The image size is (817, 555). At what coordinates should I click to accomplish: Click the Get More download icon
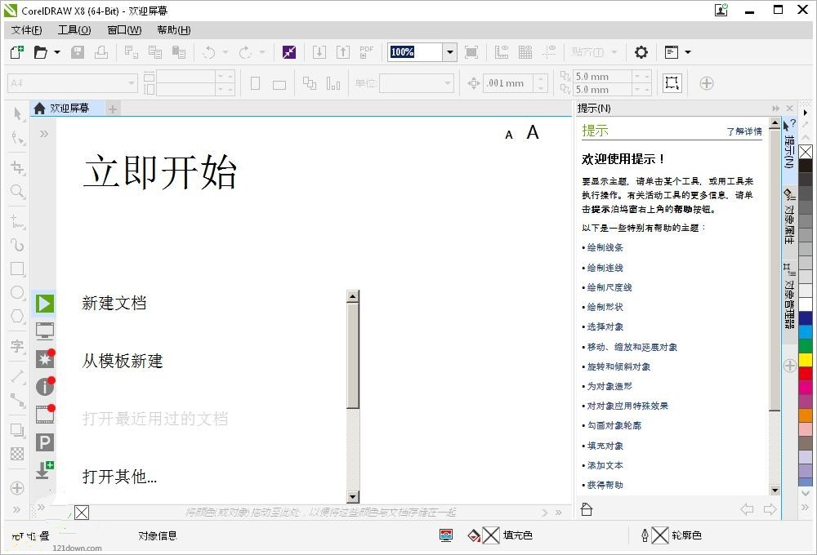[45, 470]
